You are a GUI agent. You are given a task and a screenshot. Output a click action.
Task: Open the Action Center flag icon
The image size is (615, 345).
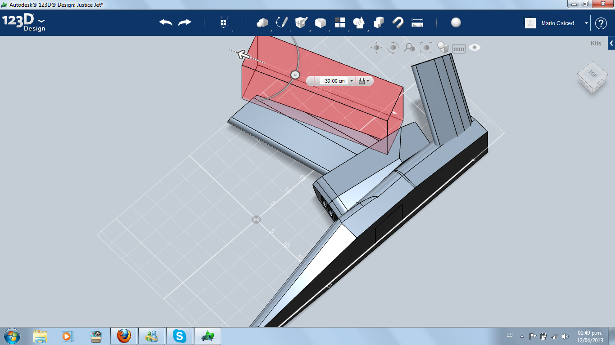tap(533, 336)
